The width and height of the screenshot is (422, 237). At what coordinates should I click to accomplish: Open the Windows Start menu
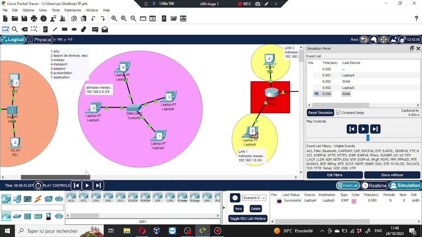[x=7, y=231]
